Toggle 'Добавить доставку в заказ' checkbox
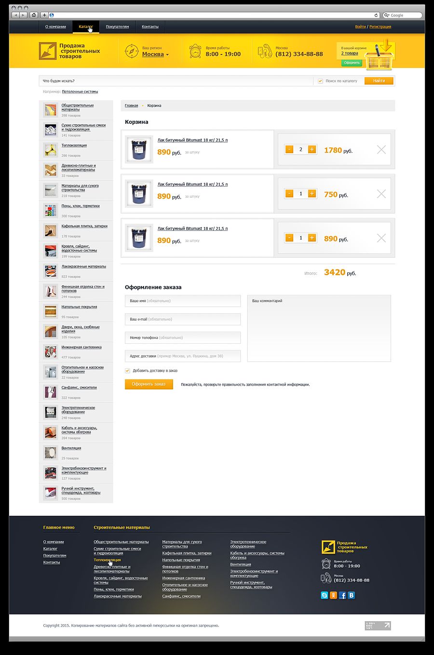 click(127, 371)
